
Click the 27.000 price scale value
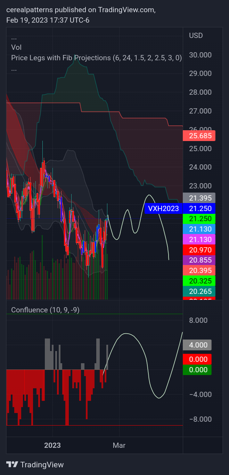201,111
